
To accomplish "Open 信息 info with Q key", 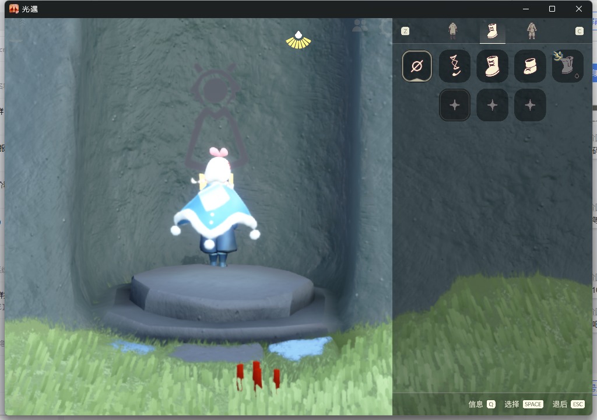I will (x=482, y=404).
